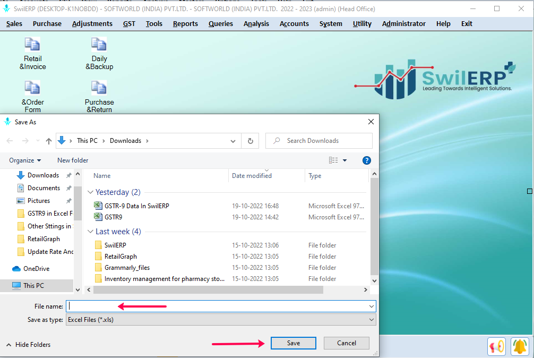
Task: Click the Cancel button
Action: pyautogui.click(x=346, y=343)
